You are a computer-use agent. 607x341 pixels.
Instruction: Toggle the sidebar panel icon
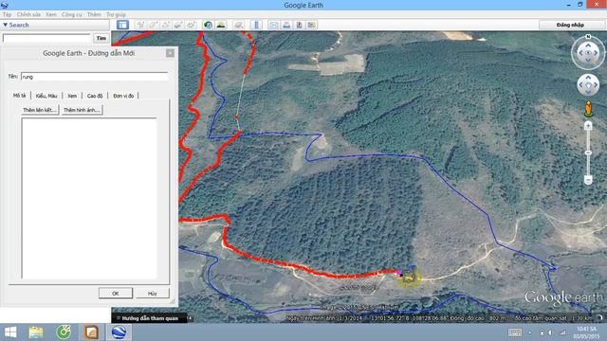pos(122,25)
